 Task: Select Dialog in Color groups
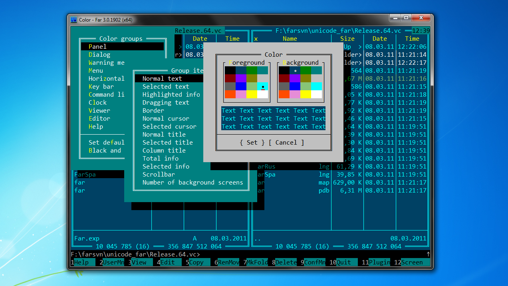[99, 55]
